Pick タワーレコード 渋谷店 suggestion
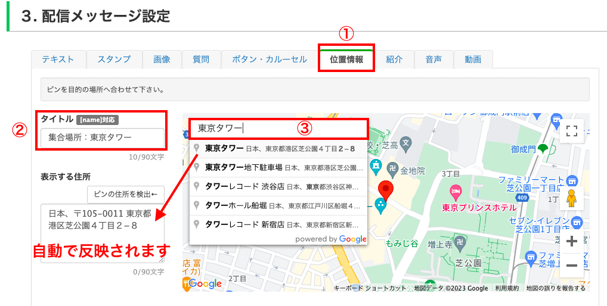 [278, 186]
